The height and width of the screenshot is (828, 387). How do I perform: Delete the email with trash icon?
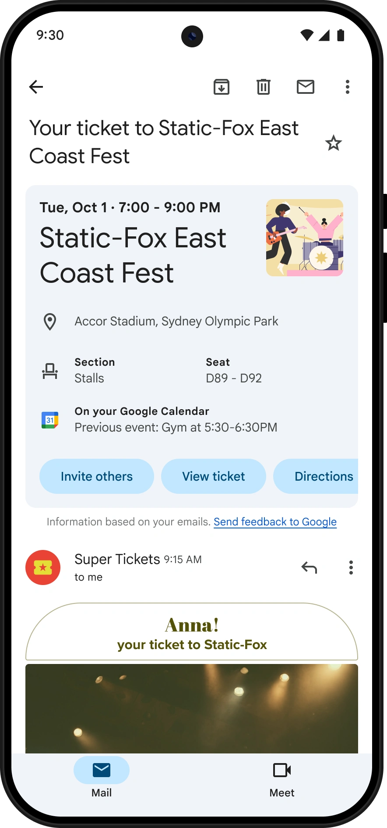point(264,87)
